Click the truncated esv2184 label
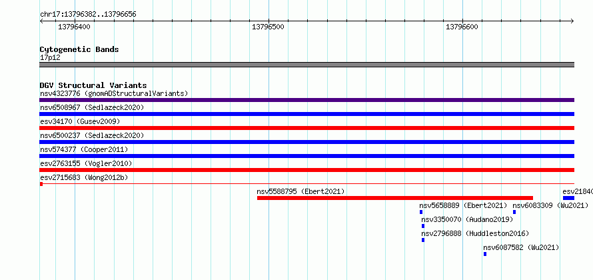Viewport: 593px width, 280px height. point(578,191)
